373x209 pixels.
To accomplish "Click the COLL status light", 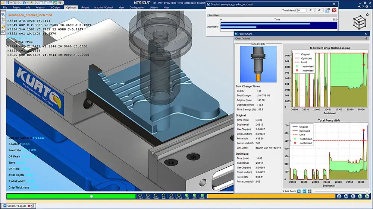I will tap(148, 196).
